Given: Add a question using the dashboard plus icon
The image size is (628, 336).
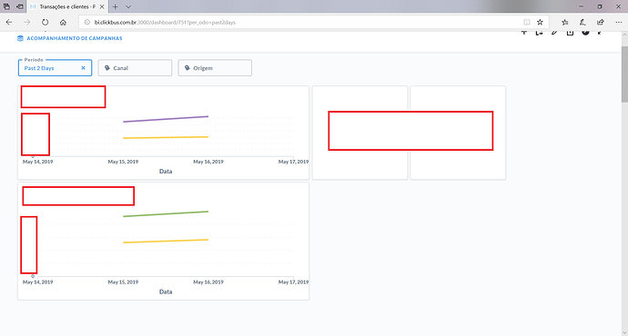Looking at the screenshot, I should coord(524,33).
